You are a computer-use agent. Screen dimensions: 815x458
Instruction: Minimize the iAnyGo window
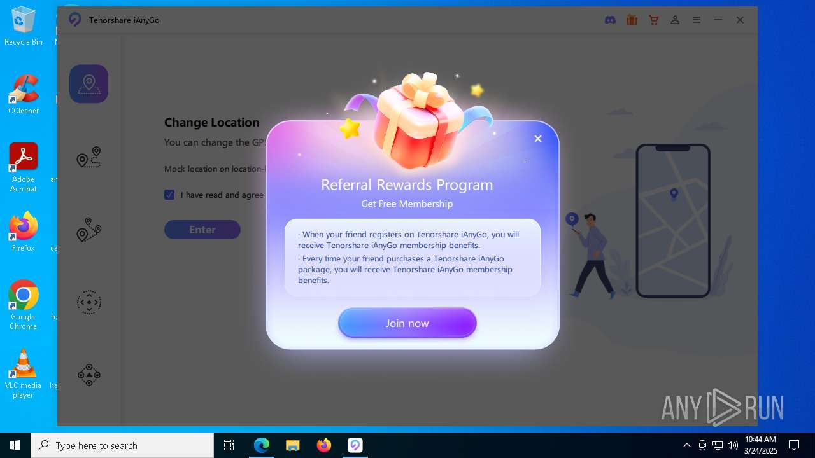[x=718, y=20]
